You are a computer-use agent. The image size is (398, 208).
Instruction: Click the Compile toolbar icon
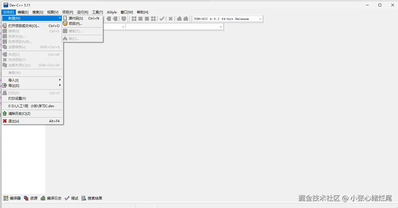click(134, 19)
